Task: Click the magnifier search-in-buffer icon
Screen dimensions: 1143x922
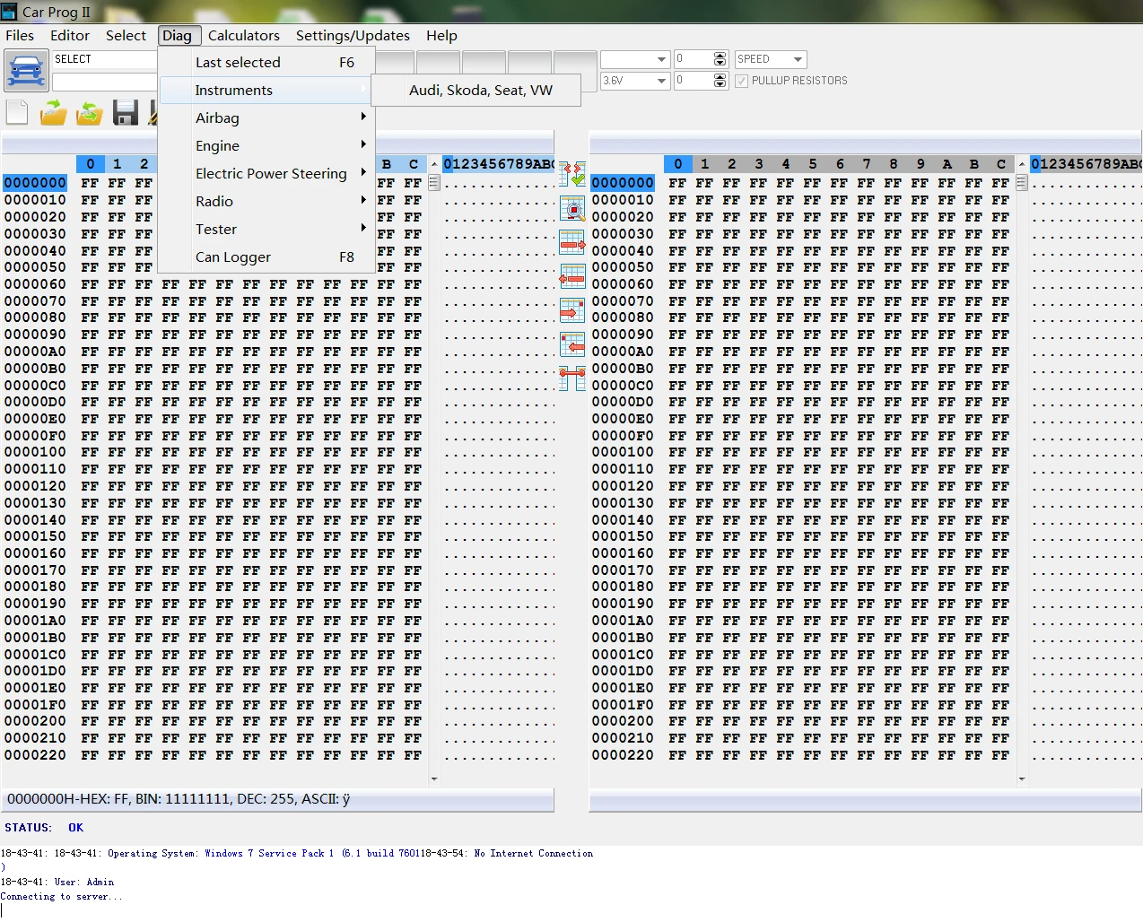Action: pyautogui.click(x=572, y=208)
